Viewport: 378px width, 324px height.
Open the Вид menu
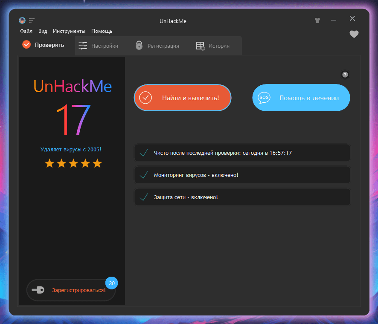point(43,31)
